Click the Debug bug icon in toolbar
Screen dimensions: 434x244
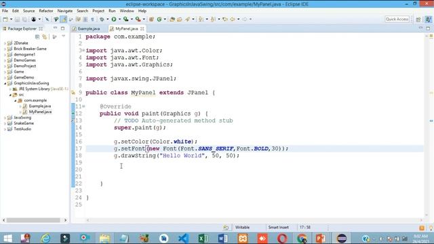102,19
